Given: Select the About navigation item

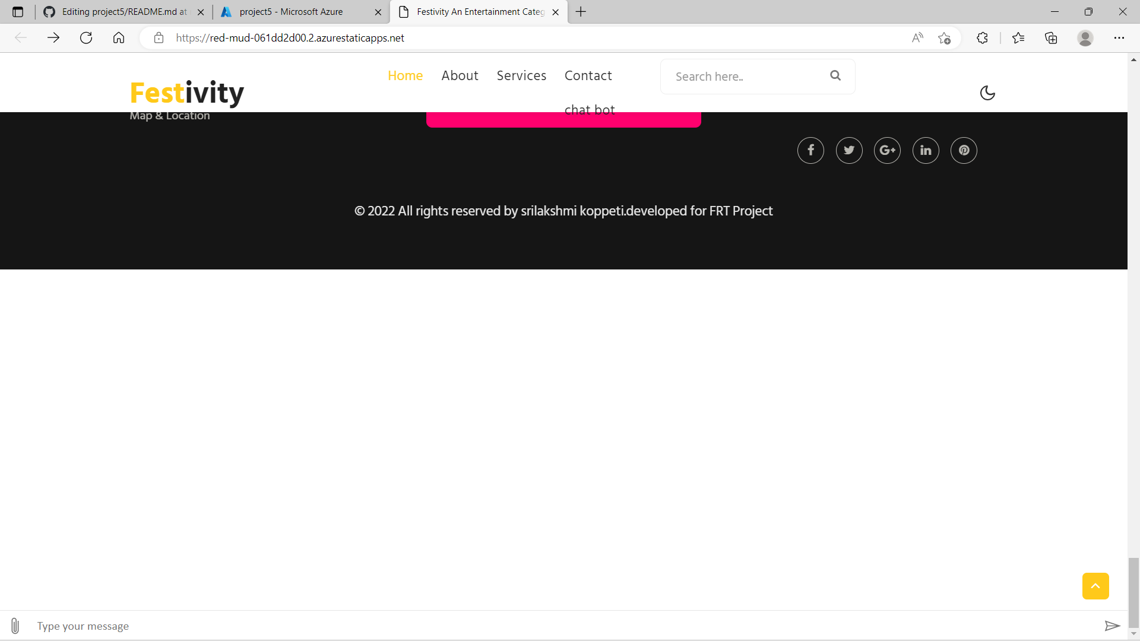Looking at the screenshot, I should click(460, 75).
